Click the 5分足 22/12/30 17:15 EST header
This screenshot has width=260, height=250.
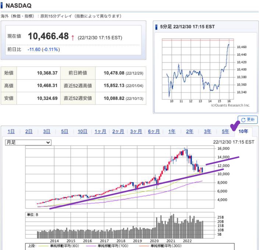(188, 27)
